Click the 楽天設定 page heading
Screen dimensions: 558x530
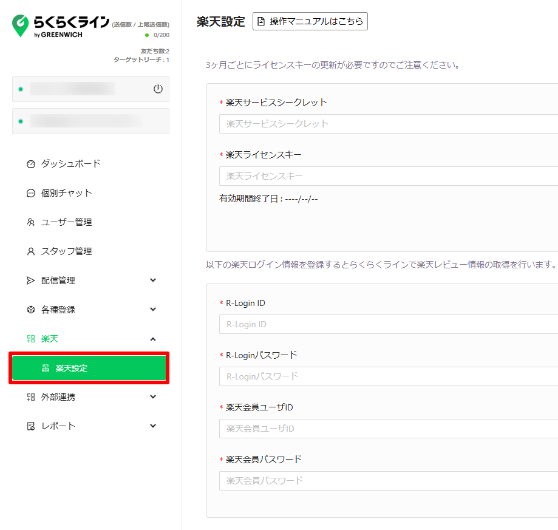[220, 22]
